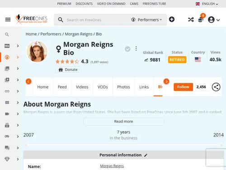Click the sidebar chat forum icon

7,148
